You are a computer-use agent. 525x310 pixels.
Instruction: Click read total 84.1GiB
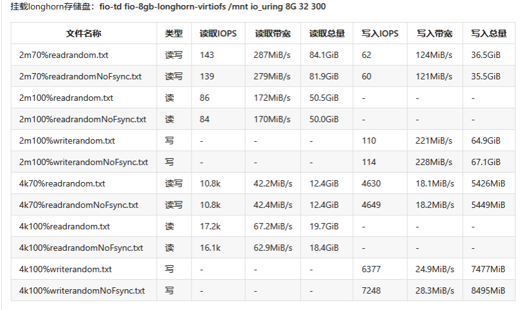point(323,55)
